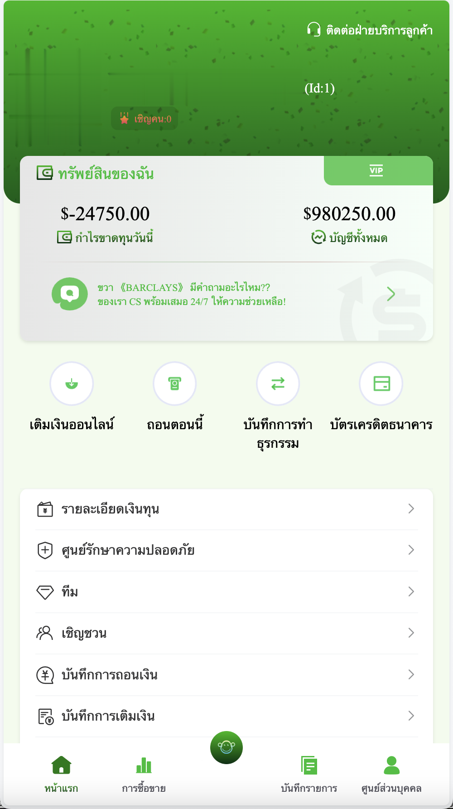The image size is (453, 809).
Task: Open the team (ทีม) menu row
Action: tap(226, 591)
